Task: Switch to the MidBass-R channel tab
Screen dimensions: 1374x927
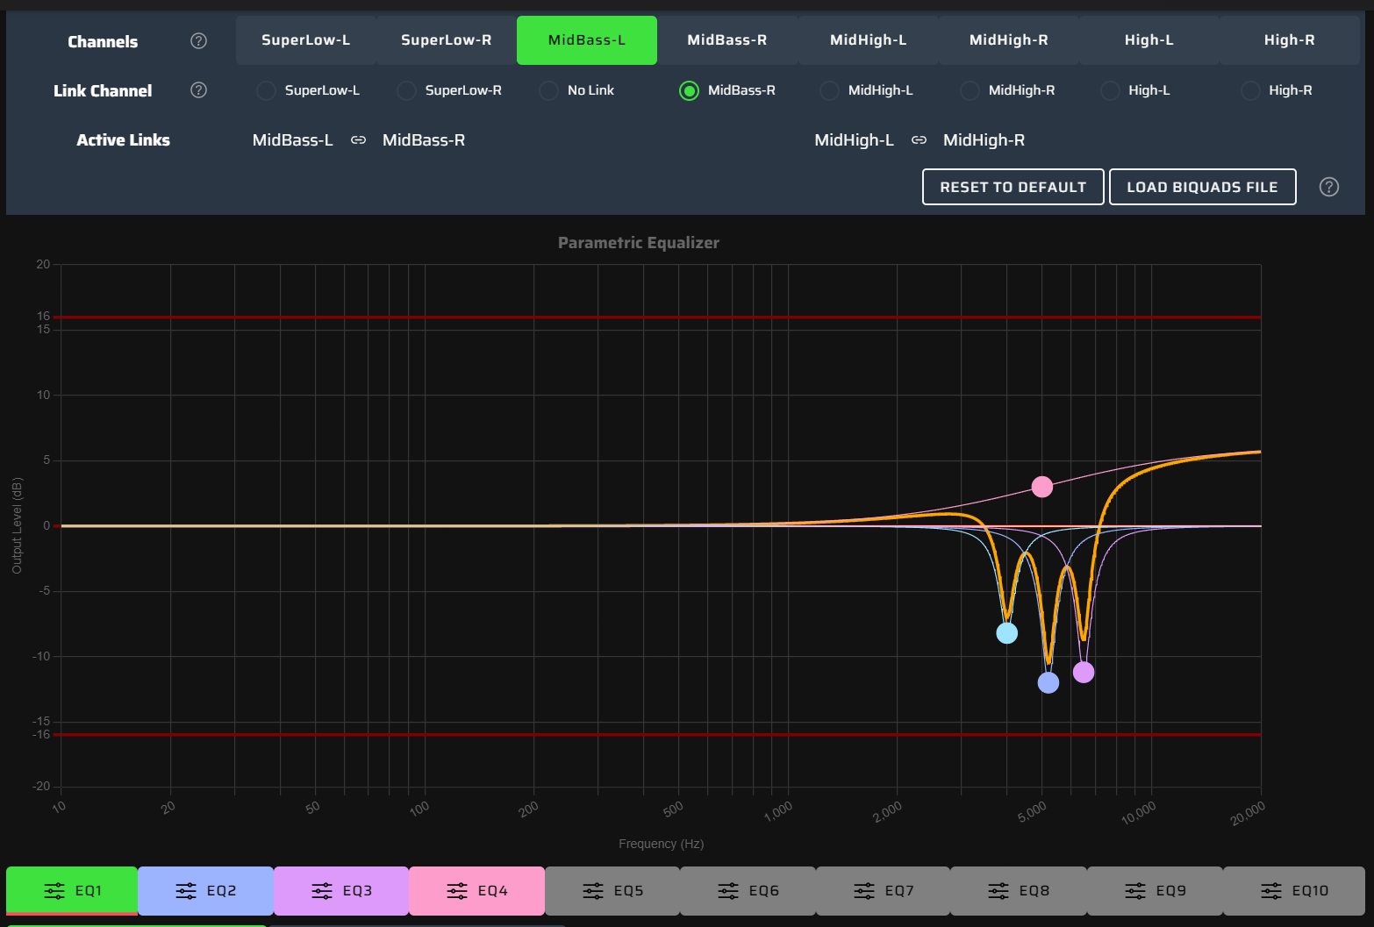Action: [x=726, y=40]
